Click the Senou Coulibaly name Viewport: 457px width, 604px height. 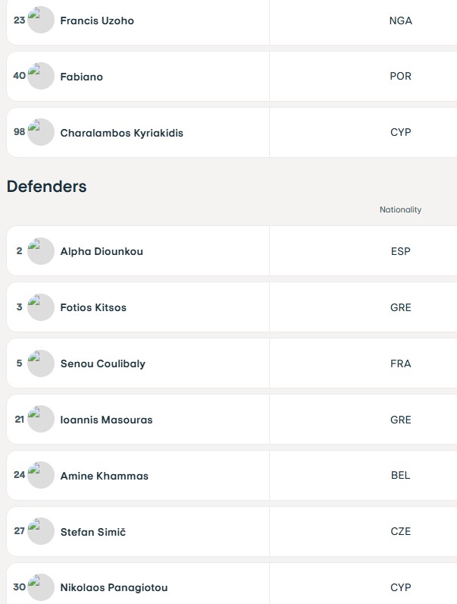(x=103, y=363)
